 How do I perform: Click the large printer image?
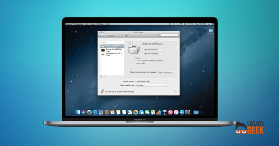(134, 48)
